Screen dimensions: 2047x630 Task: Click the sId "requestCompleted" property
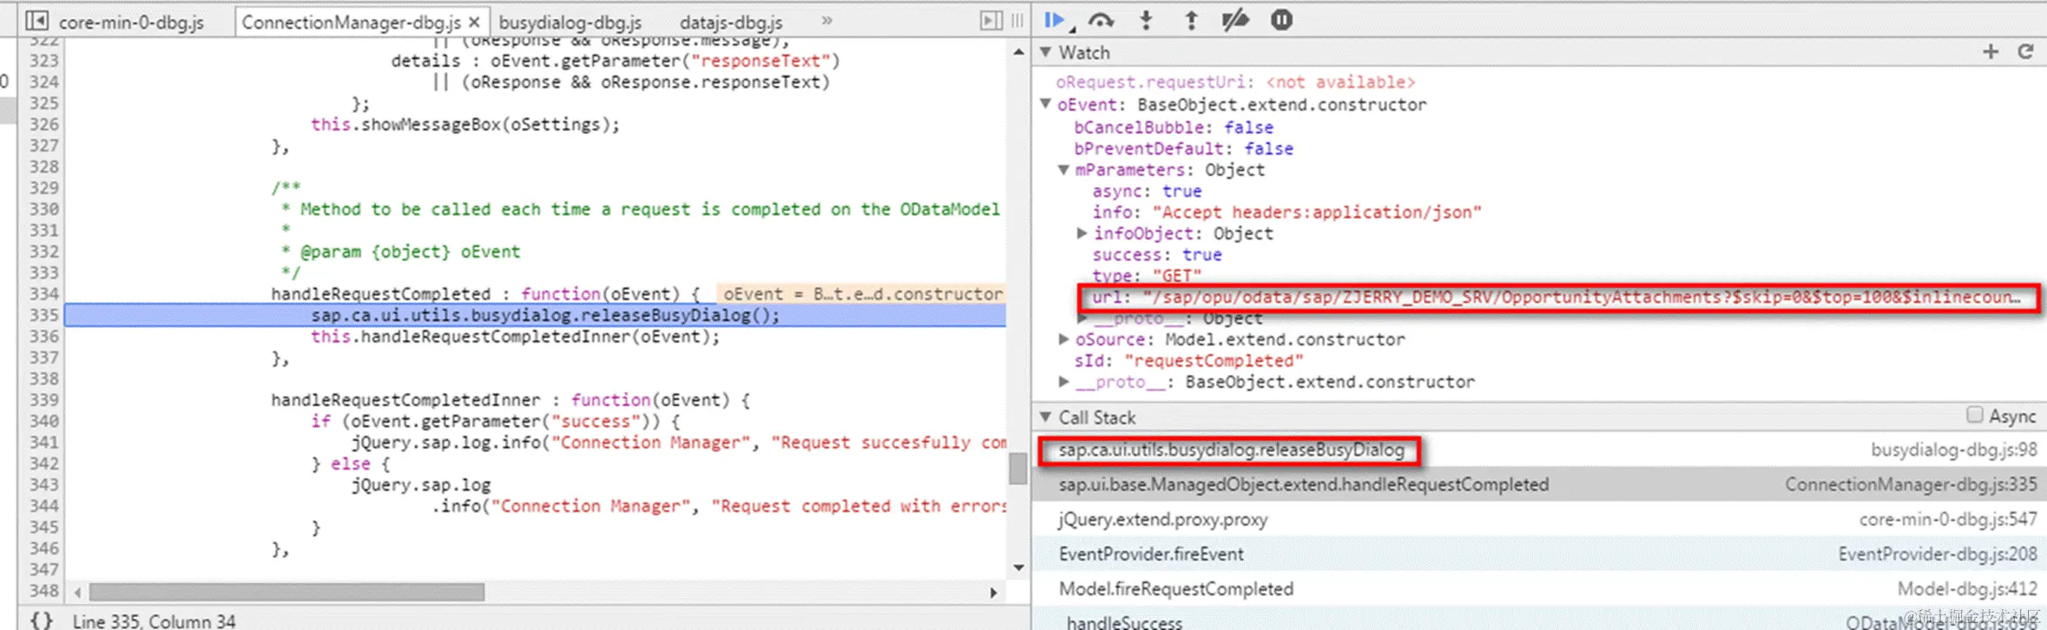click(1188, 361)
